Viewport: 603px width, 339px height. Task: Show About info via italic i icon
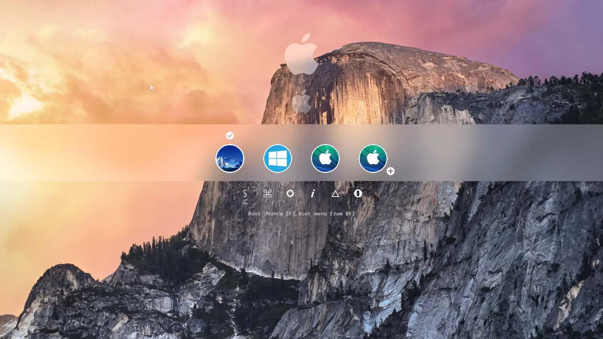(313, 194)
